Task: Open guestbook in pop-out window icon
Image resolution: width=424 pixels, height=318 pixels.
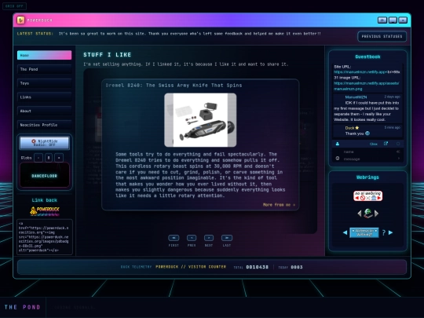Action: click(x=386, y=144)
